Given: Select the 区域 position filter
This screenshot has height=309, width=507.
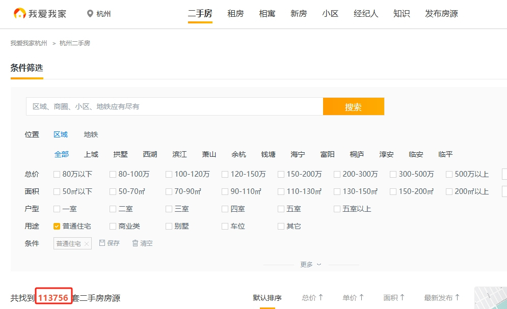Looking at the screenshot, I should pos(61,134).
